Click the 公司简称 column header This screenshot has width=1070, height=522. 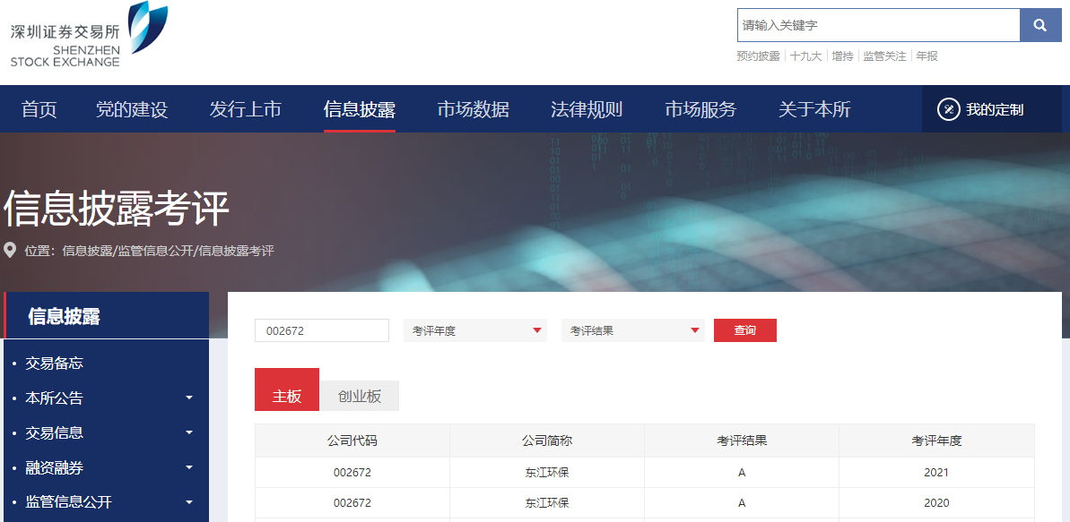point(546,441)
